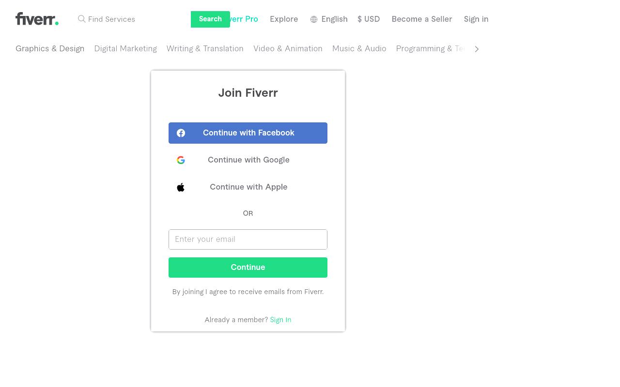Focus the Find Services search box

138,19
